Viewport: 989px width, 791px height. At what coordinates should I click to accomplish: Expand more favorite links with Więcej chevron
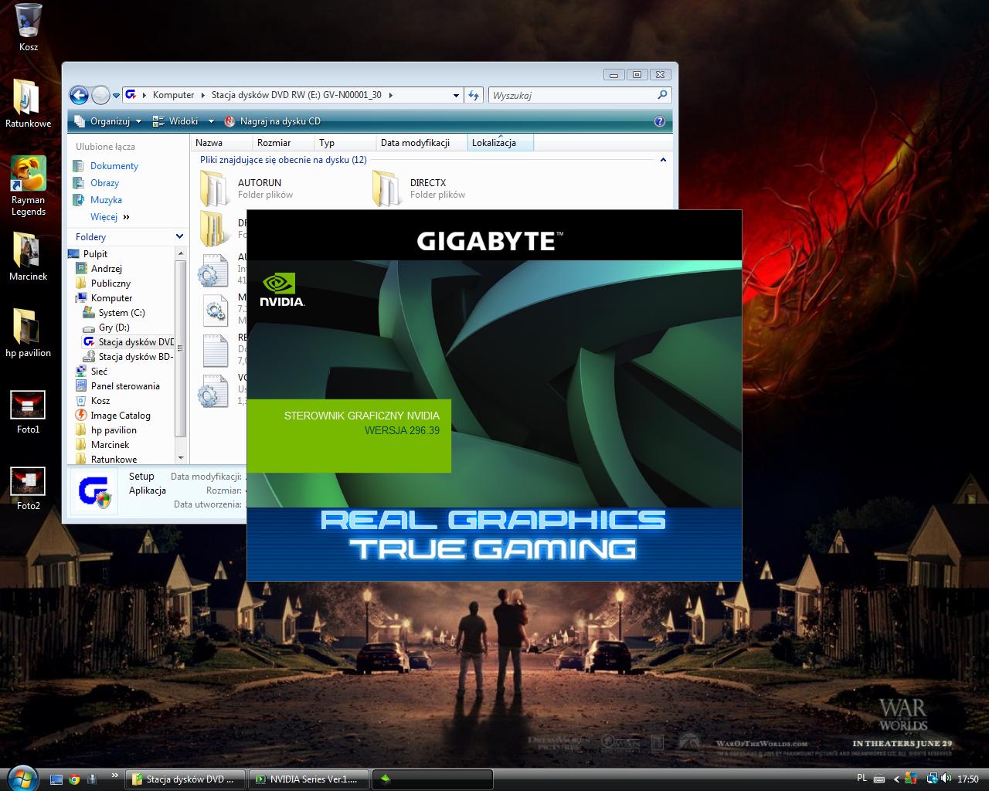click(126, 217)
